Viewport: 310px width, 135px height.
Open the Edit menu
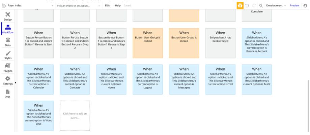[107, 6]
